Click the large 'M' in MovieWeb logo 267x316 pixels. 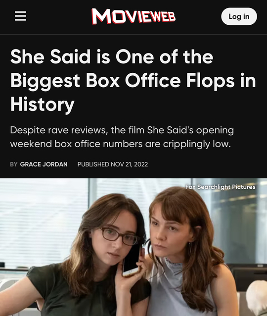coord(102,16)
